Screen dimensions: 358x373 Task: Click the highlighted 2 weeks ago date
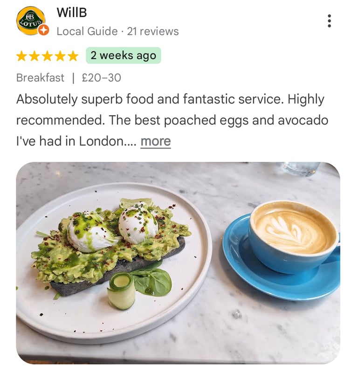[123, 55]
